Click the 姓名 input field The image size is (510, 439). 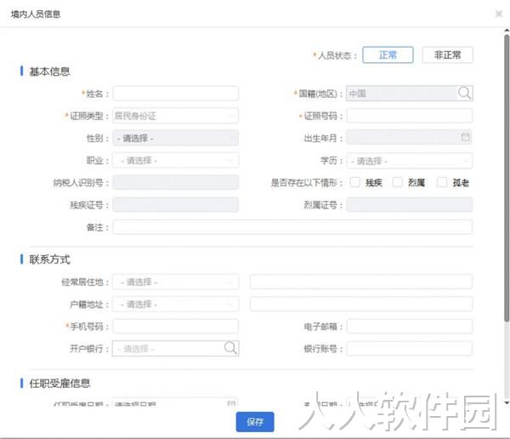coord(176,94)
